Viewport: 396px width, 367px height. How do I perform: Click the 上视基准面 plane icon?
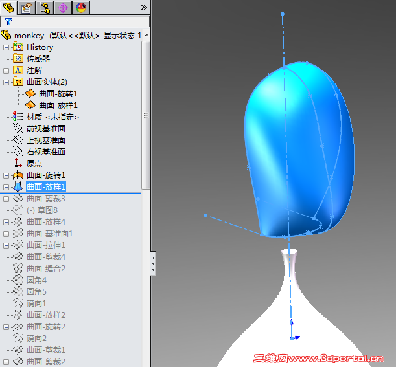point(18,140)
